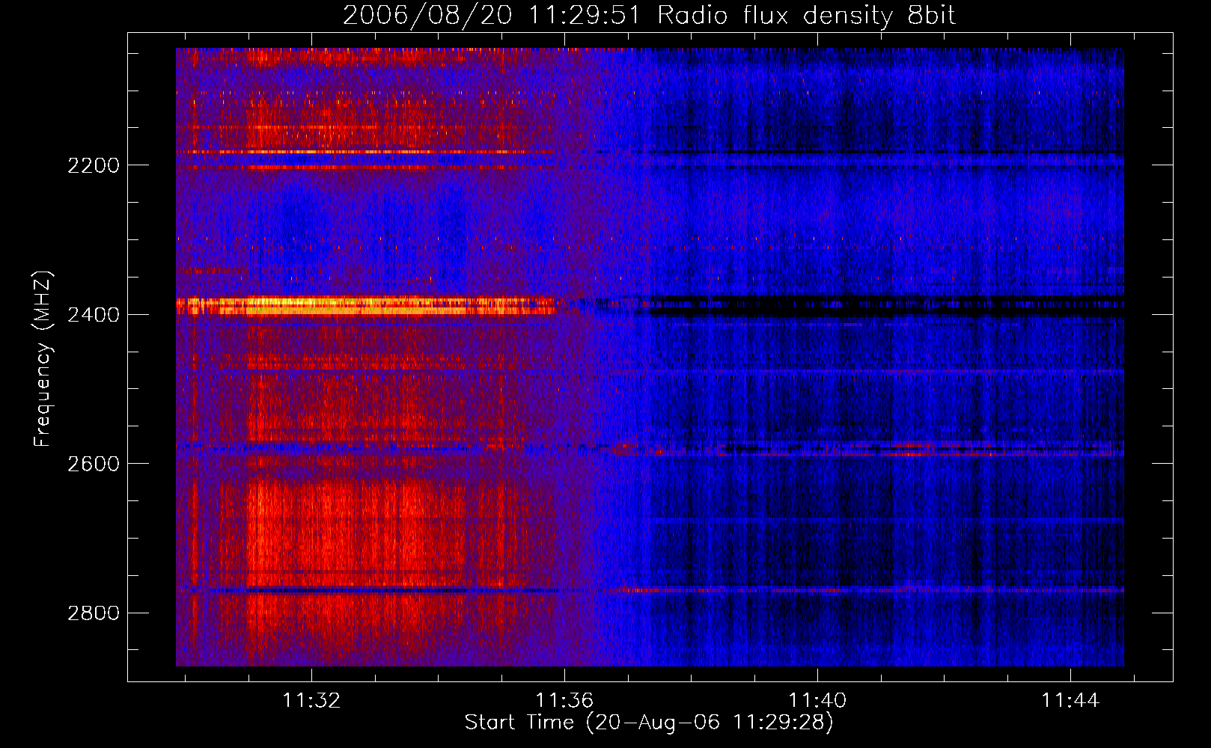Click the plot title "2006/08/20 11:29:51 Radio flux density 8bit"

coord(650,16)
